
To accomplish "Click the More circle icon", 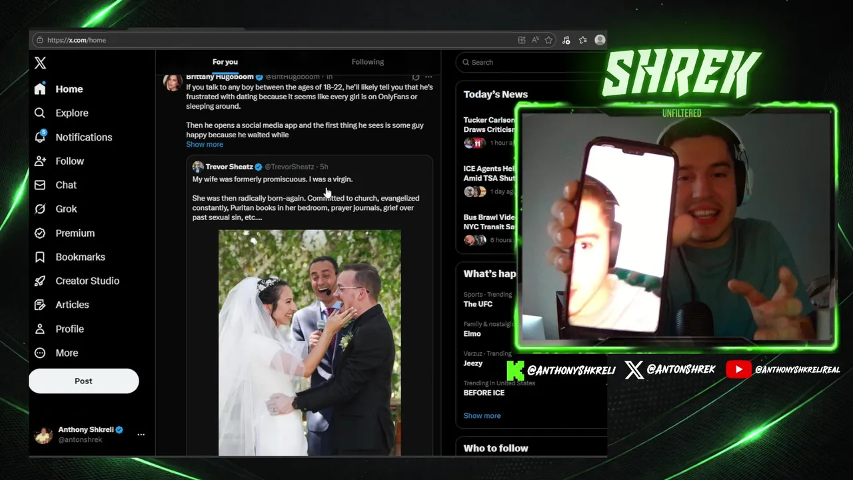I will pyautogui.click(x=40, y=353).
